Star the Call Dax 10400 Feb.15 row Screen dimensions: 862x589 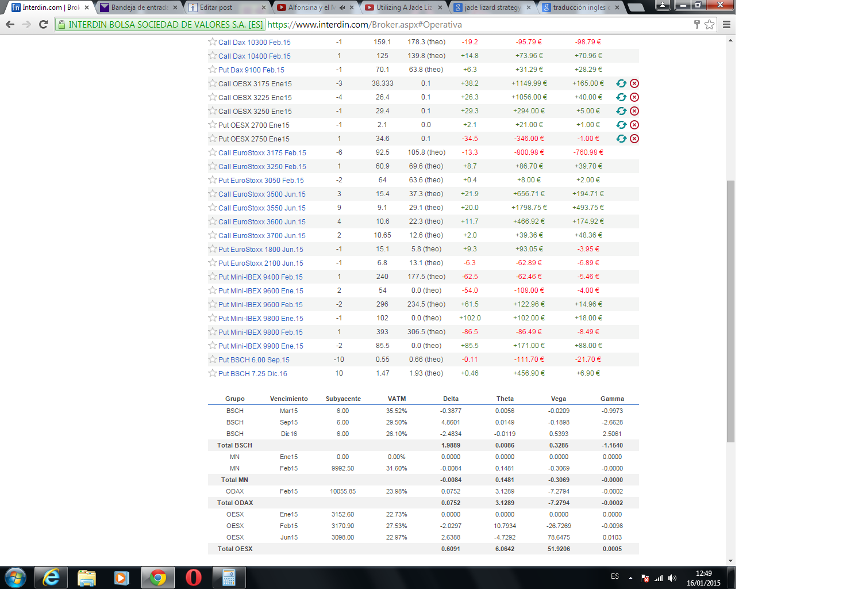point(213,55)
